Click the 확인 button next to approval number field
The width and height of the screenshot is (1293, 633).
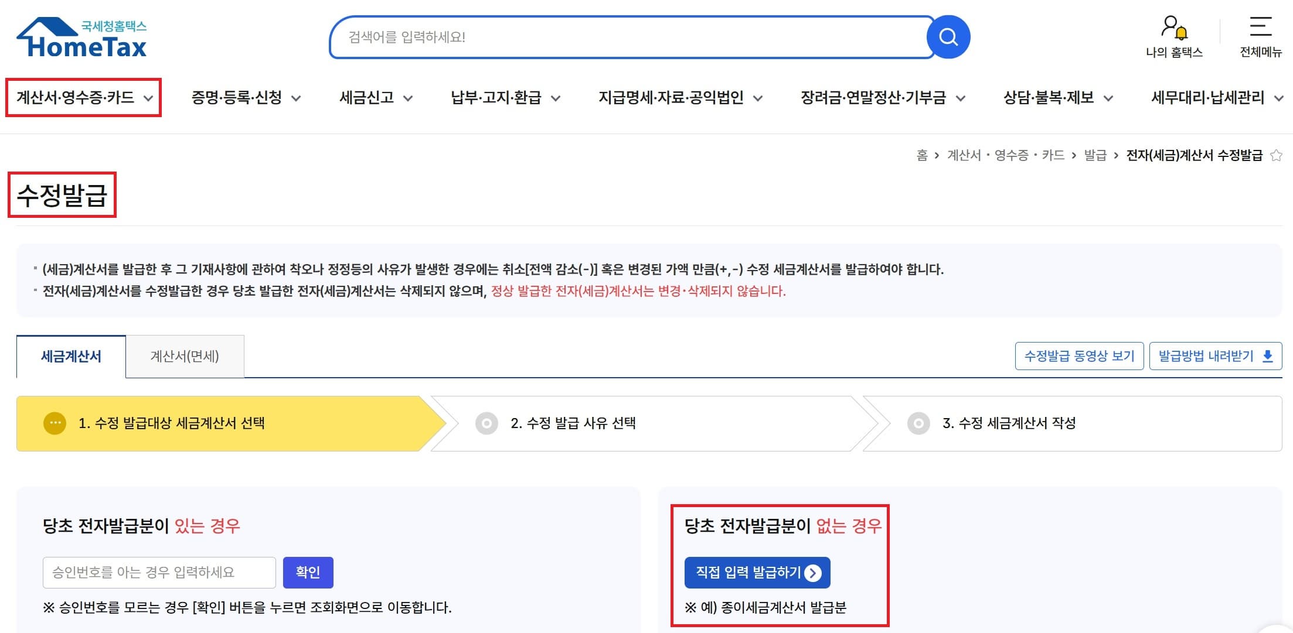(x=308, y=573)
